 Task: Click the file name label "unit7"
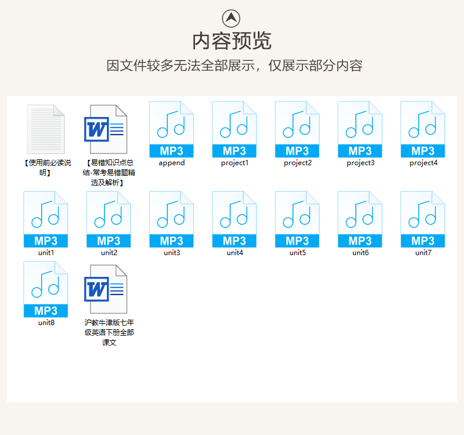coord(423,253)
